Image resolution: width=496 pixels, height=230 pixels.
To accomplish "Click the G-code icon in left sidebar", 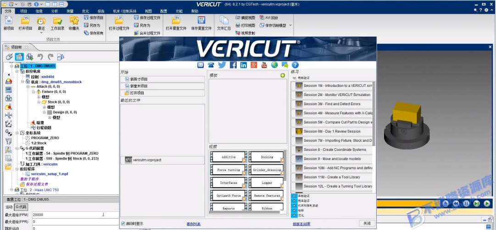I will [x=9, y=132].
